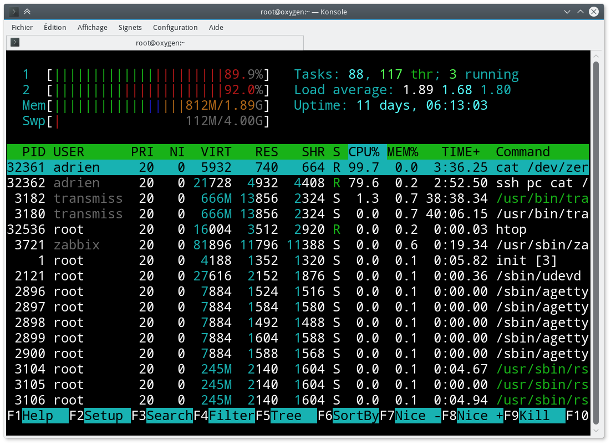Click the Swp usage meter bar
Viewport: 611px width, 445px height.
(158, 121)
